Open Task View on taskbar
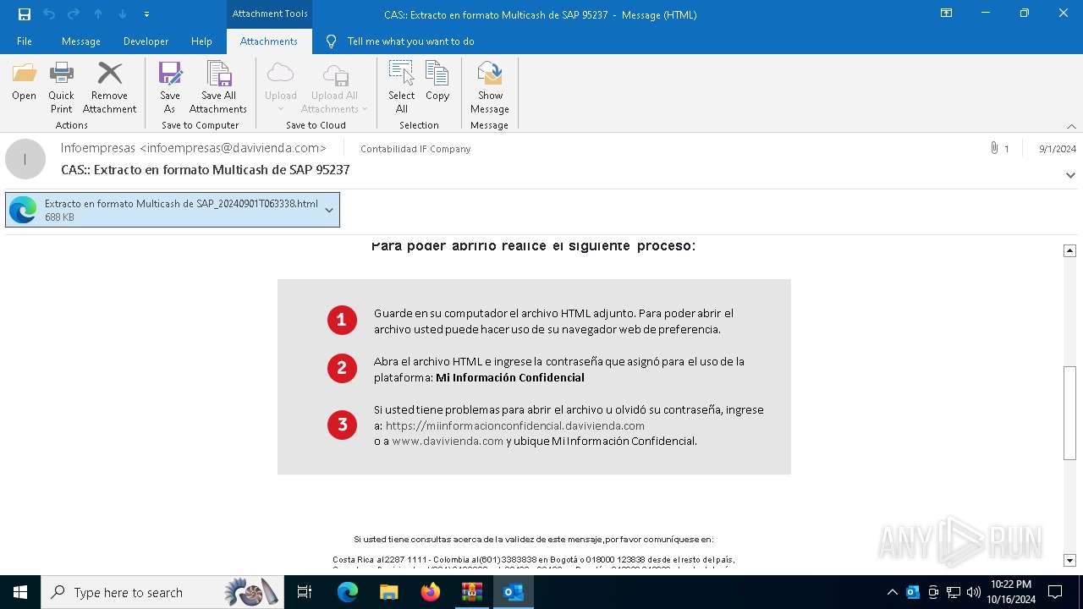The width and height of the screenshot is (1083, 609). [305, 592]
